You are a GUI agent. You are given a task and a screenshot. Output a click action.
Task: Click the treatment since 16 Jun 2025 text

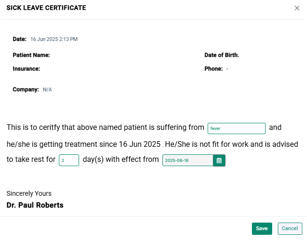[x=113, y=144]
